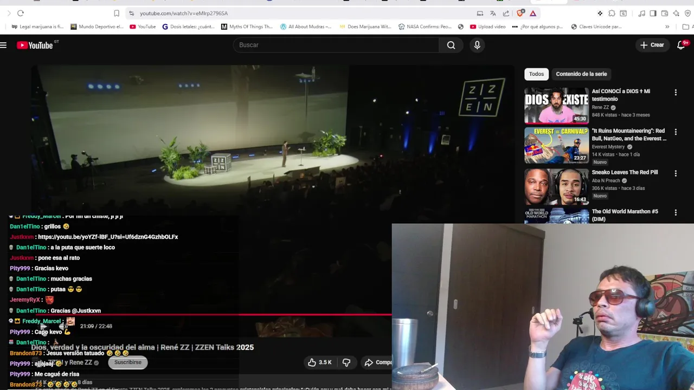694x390 pixels.
Task: Start voice search with the microphone icon
Action: [477, 45]
